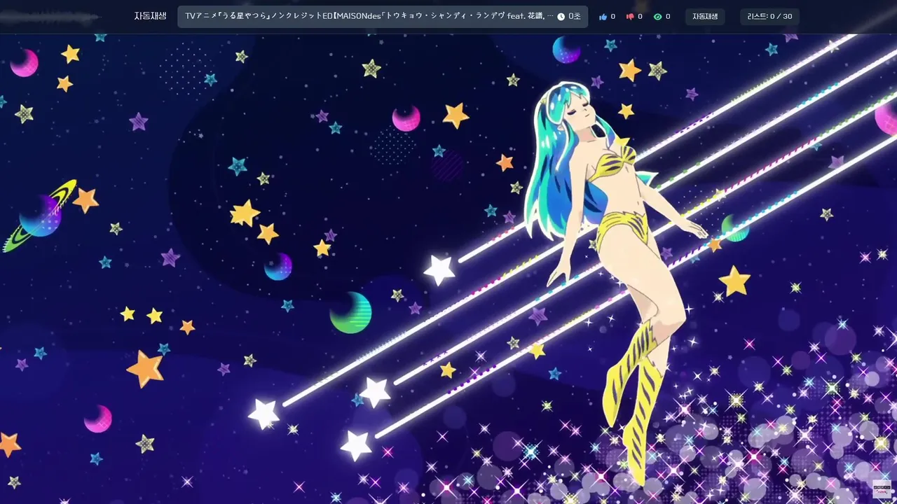Click the 자동재생 button right of the view count
Viewport: 897px width, 504px height.
point(705,17)
